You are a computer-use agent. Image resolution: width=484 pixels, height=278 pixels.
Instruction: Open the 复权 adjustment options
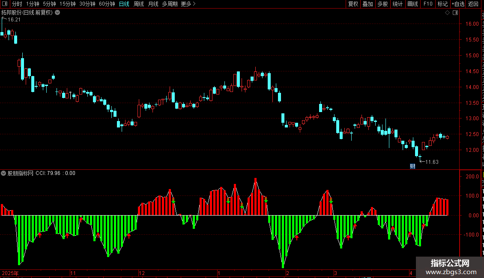coord(353,4)
